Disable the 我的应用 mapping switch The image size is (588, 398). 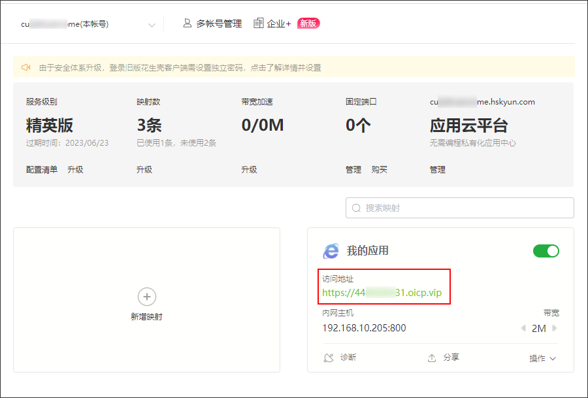546,251
